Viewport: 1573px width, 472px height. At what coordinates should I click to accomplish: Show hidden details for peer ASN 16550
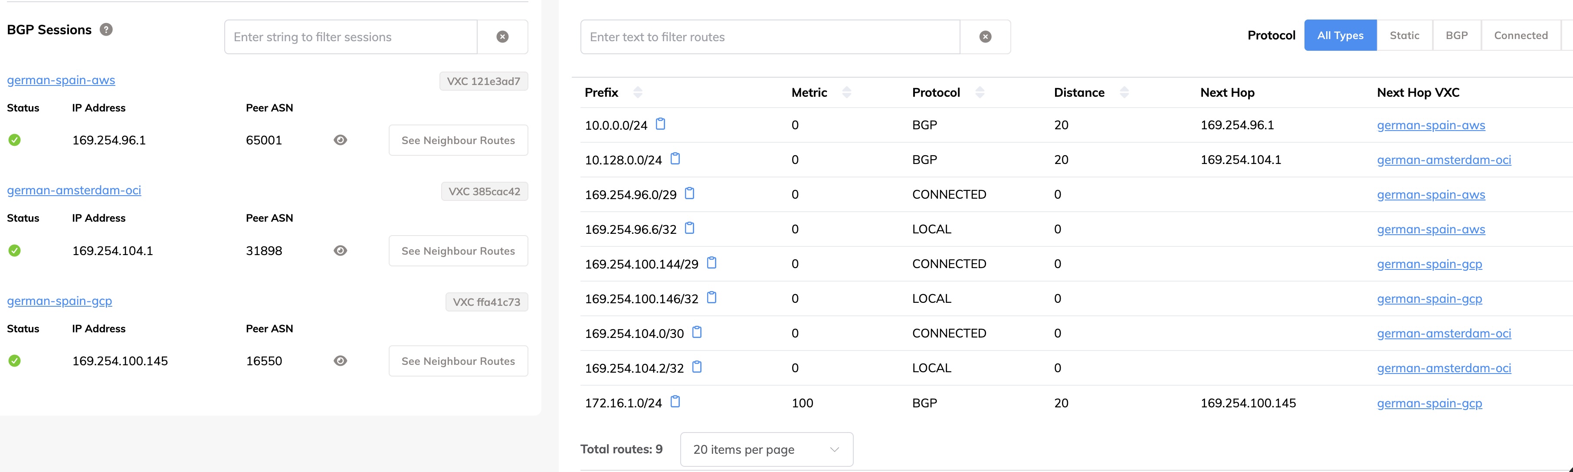tap(340, 361)
